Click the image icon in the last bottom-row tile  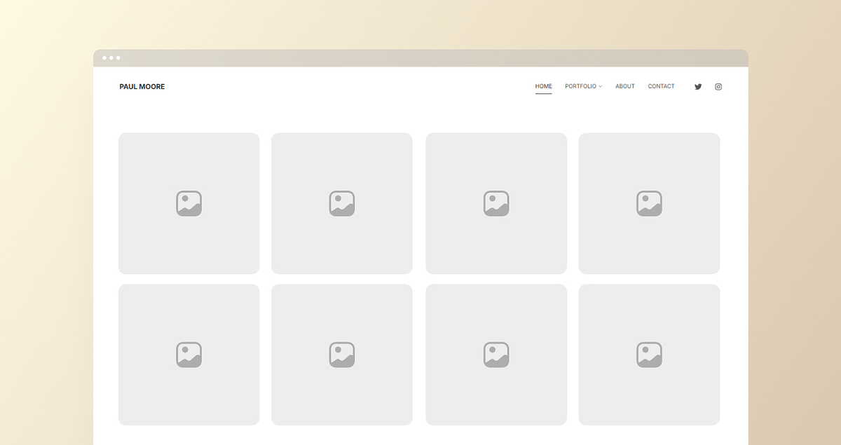(x=649, y=354)
